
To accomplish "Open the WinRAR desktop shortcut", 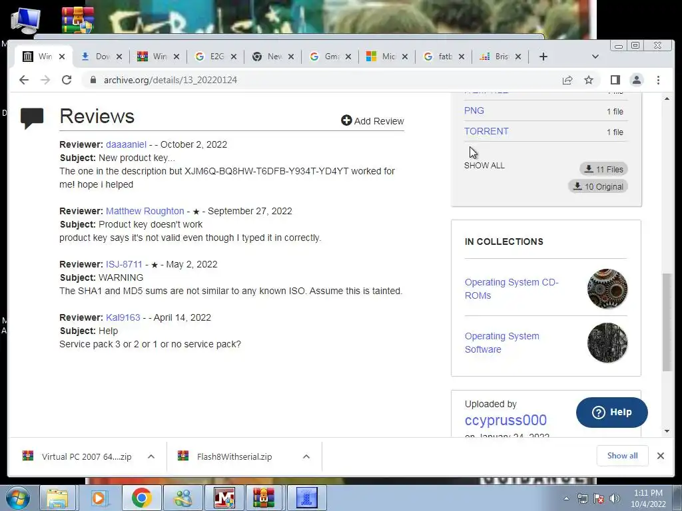I will tap(78, 20).
